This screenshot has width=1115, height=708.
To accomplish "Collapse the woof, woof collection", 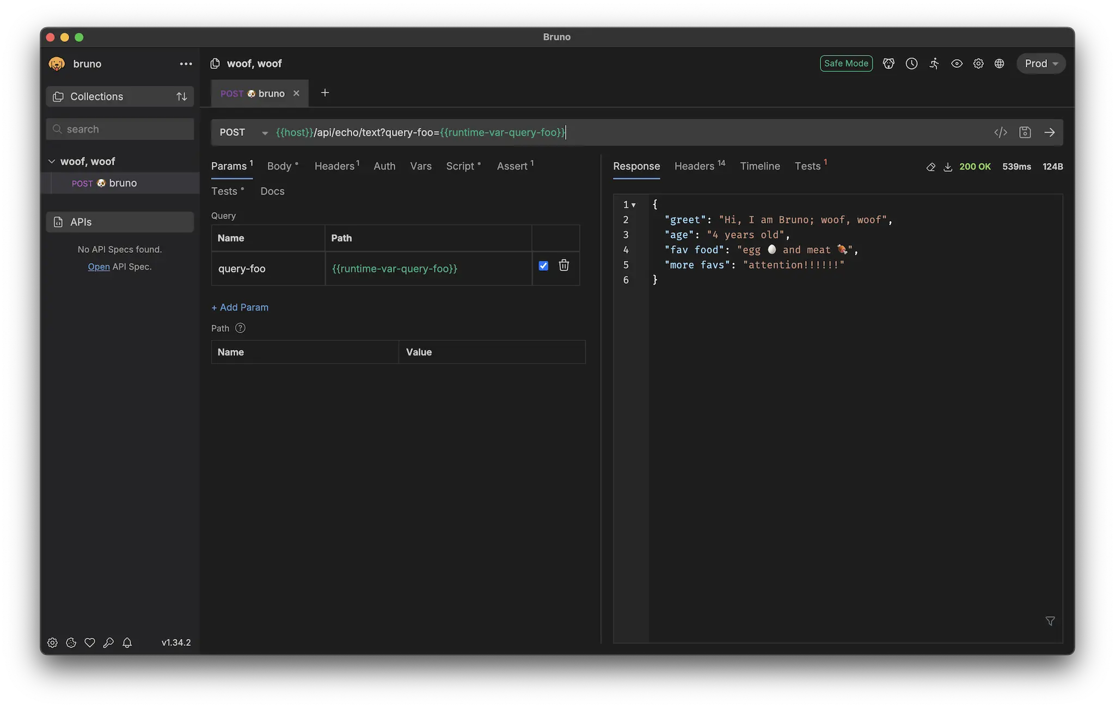I will [52, 162].
